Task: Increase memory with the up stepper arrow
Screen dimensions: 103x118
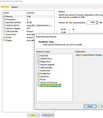Action: (x=97, y=22)
